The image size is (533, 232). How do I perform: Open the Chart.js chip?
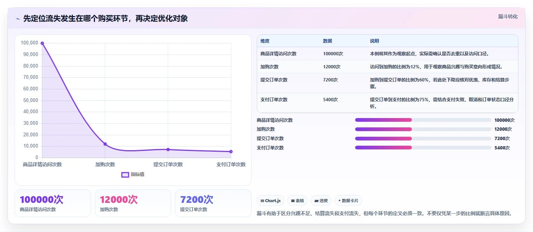(x=271, y=201)
